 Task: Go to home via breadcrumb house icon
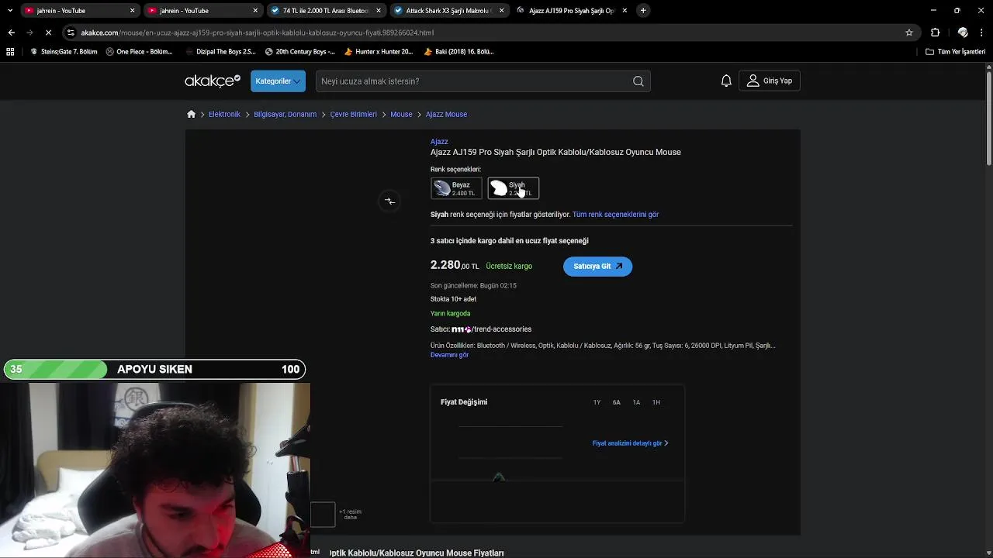[x=192, y=114]
